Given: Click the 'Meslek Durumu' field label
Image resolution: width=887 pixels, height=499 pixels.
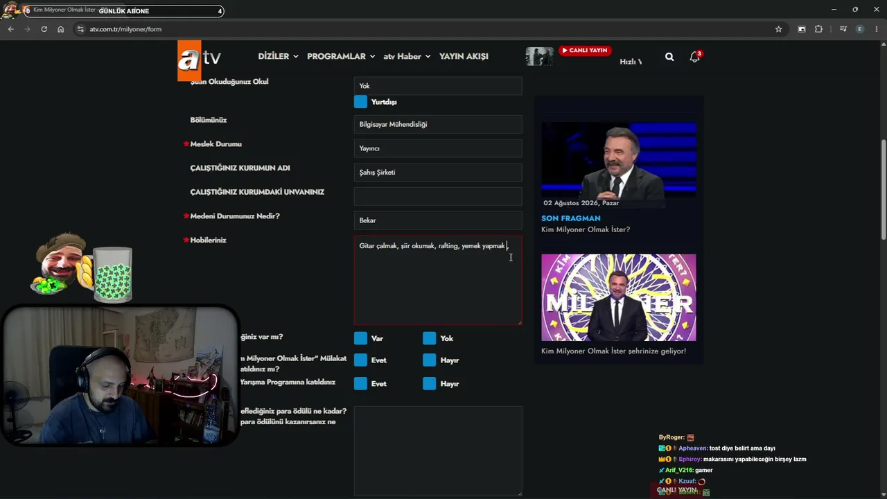Looking at the screenshot, I should [216, 144].
